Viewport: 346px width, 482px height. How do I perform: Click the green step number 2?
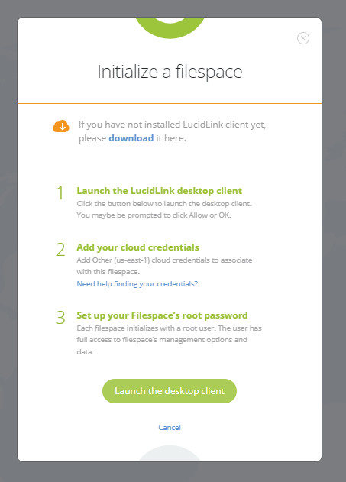click(x=60, y=249)
